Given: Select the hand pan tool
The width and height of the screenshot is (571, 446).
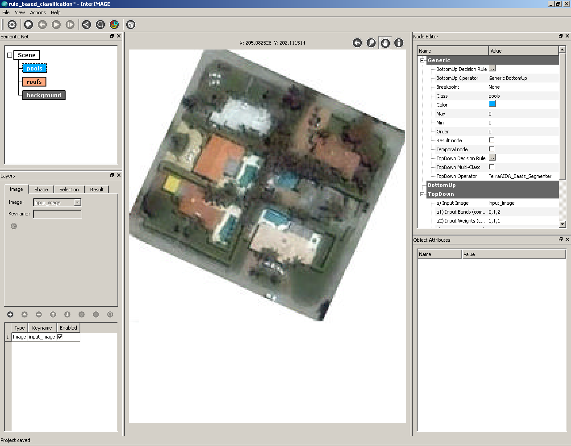Looking at the screenshot, I should click(385, 43).
